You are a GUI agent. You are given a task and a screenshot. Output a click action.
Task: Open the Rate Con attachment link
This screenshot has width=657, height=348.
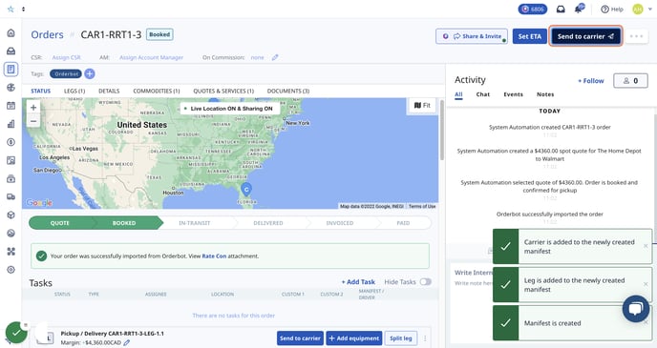(x=214, y=256)
